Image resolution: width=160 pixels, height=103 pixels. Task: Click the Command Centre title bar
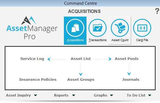[x=80, y=3]
